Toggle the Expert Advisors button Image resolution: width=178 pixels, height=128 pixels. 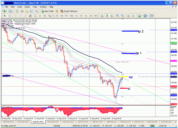pyautogui.click(x=69, y=11)
